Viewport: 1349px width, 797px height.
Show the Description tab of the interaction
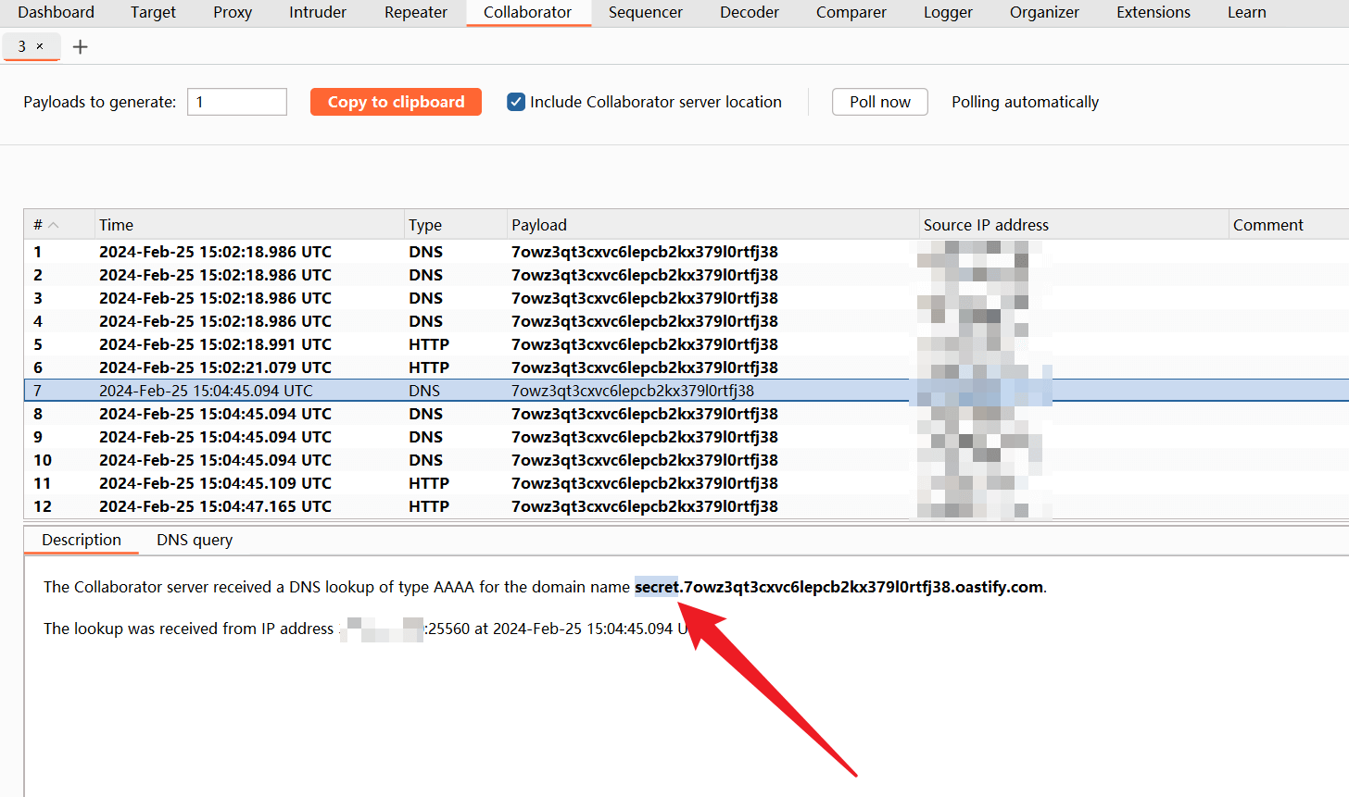(82, 540)
